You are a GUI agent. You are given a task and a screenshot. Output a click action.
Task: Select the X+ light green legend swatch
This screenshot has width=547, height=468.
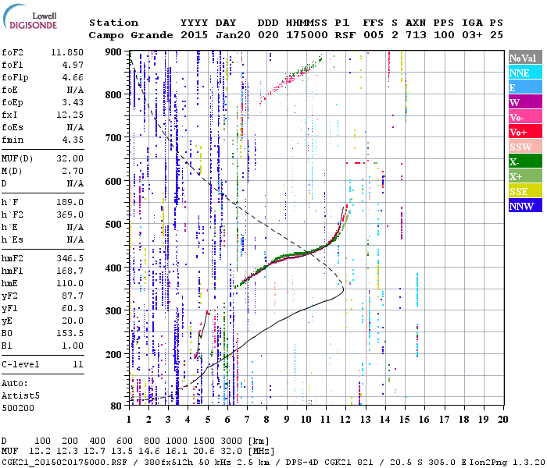pyautogui.click(x=525, y=175)
